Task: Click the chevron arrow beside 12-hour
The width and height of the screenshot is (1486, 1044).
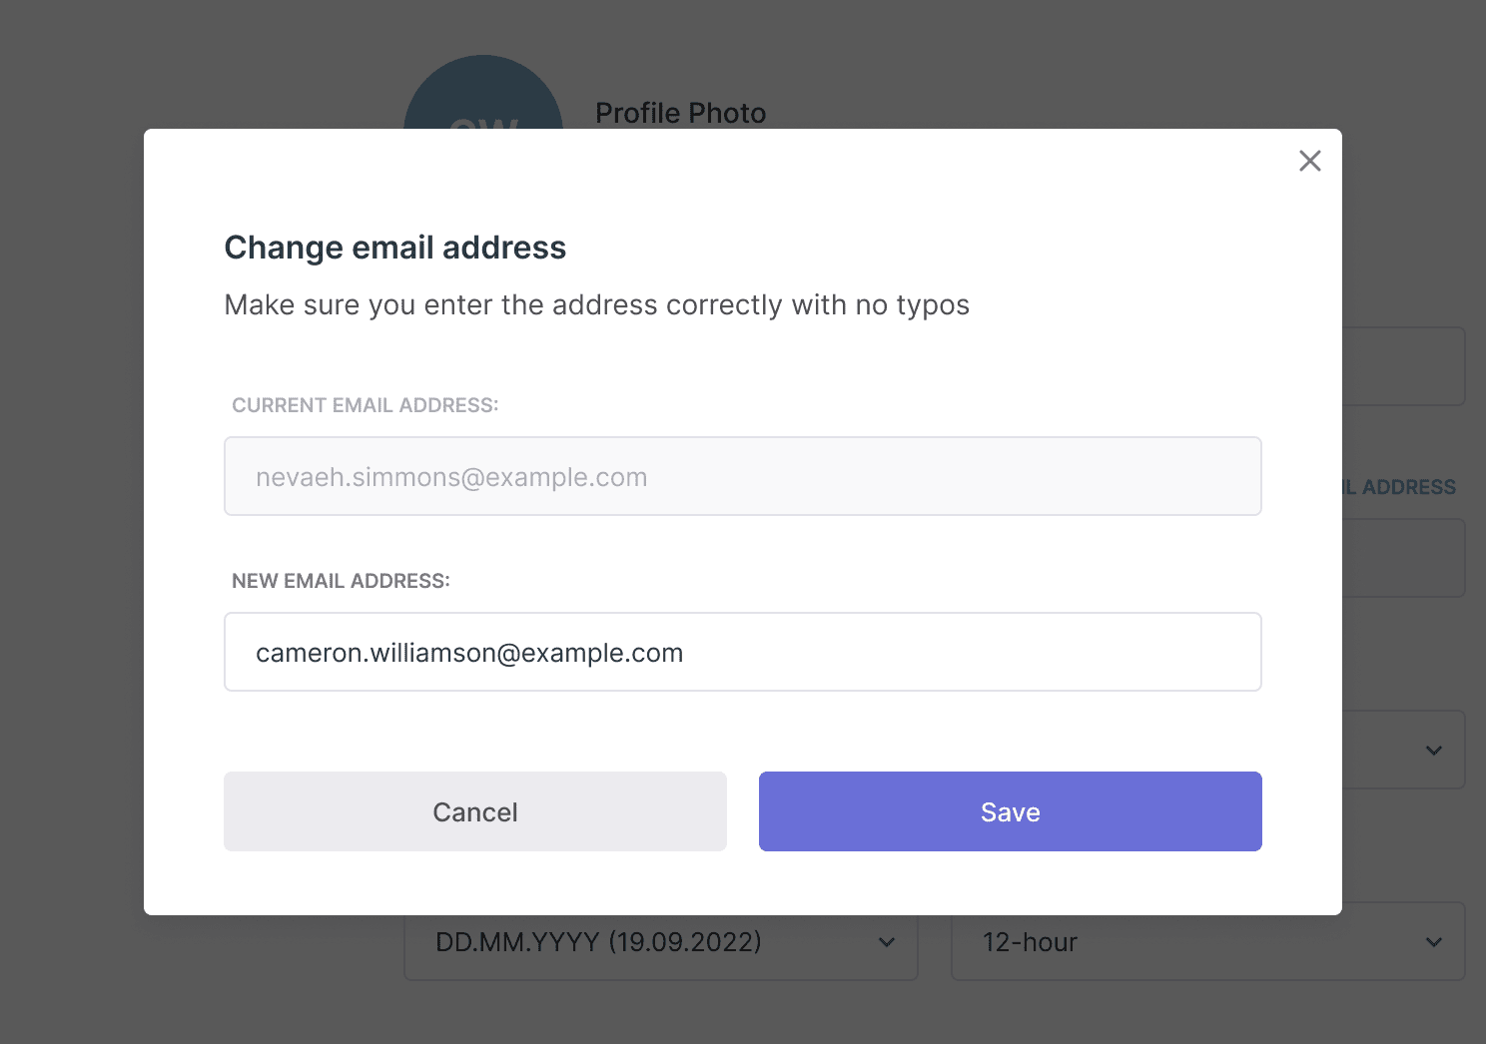Action: point(1433,942)
